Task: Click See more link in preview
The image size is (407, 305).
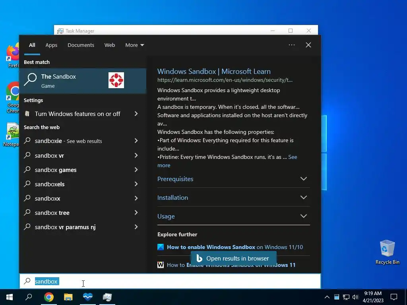Action: pos(293,157)
